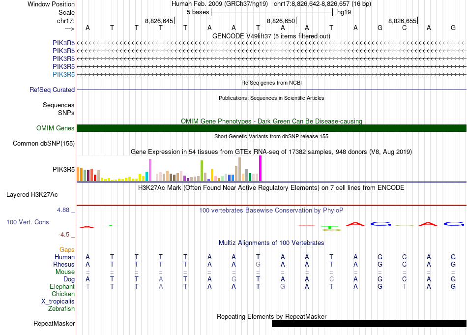Select the Rhesus alignment row label

[64, 264]
